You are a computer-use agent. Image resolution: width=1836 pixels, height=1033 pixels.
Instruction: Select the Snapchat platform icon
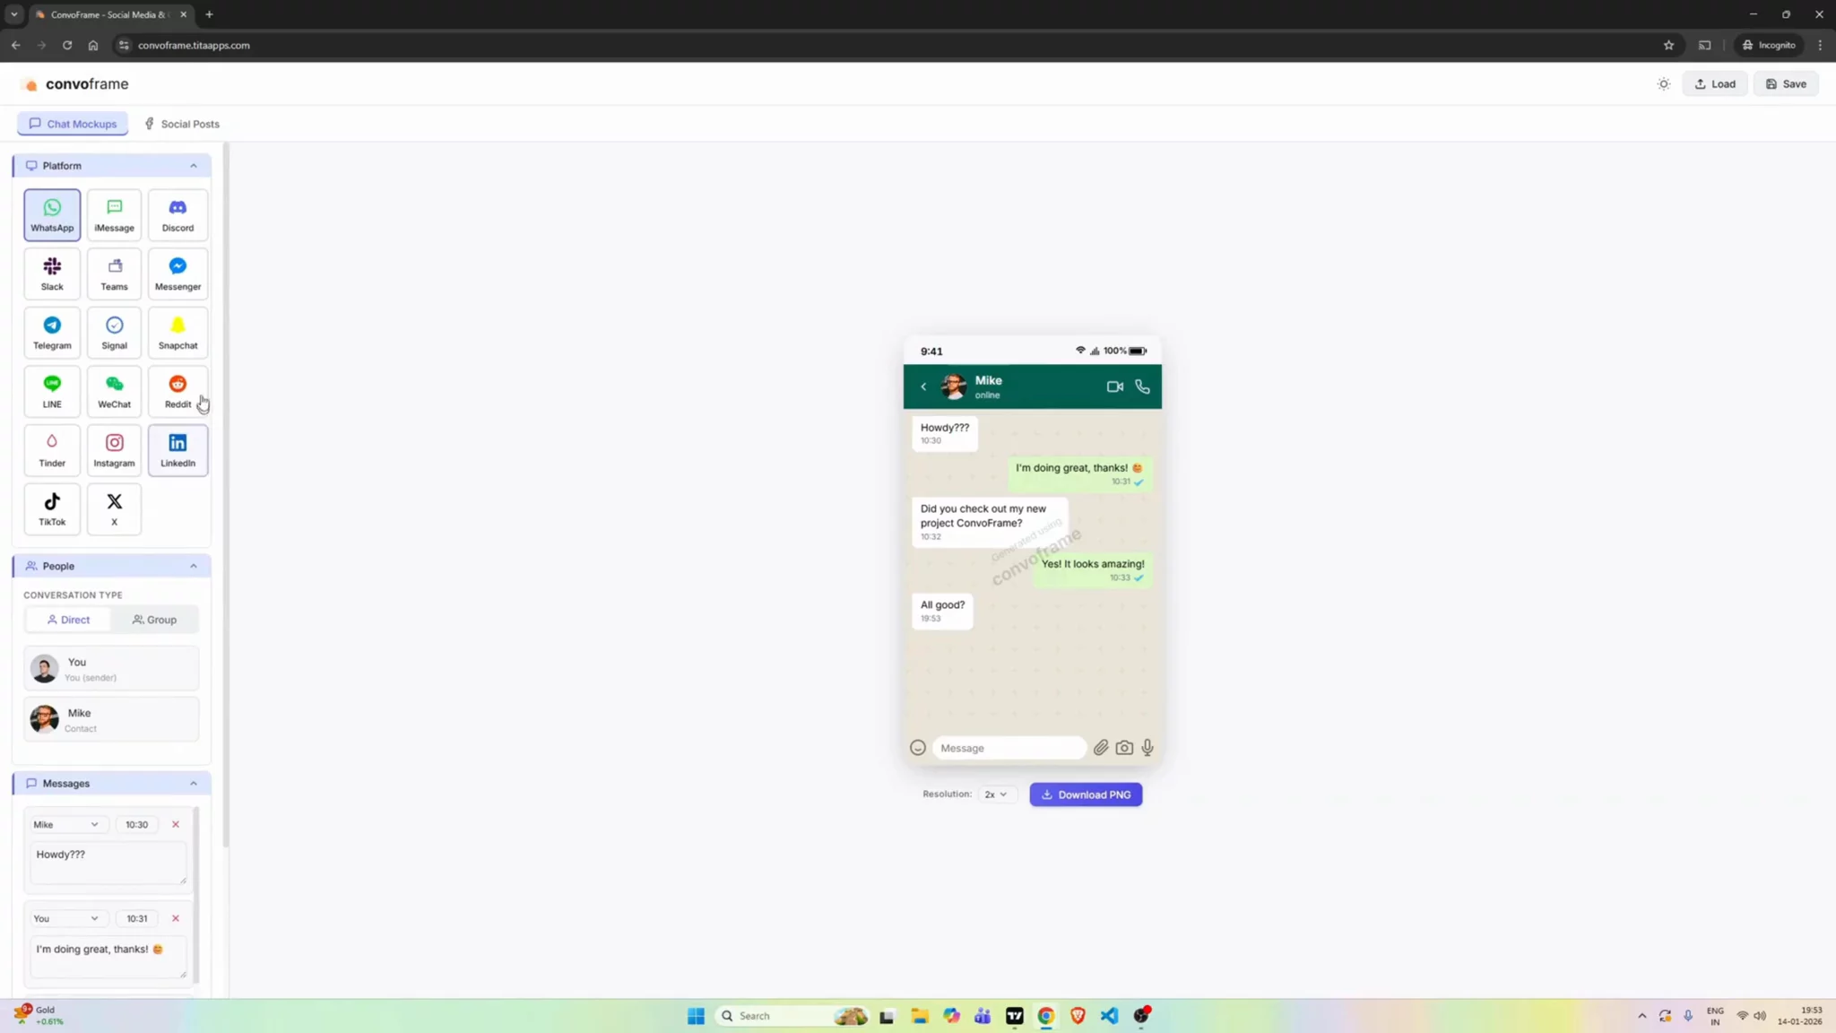pos(177,332)
